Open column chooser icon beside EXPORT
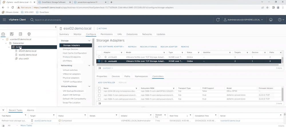Screen dimensions: 286x127 coord(100,68)
